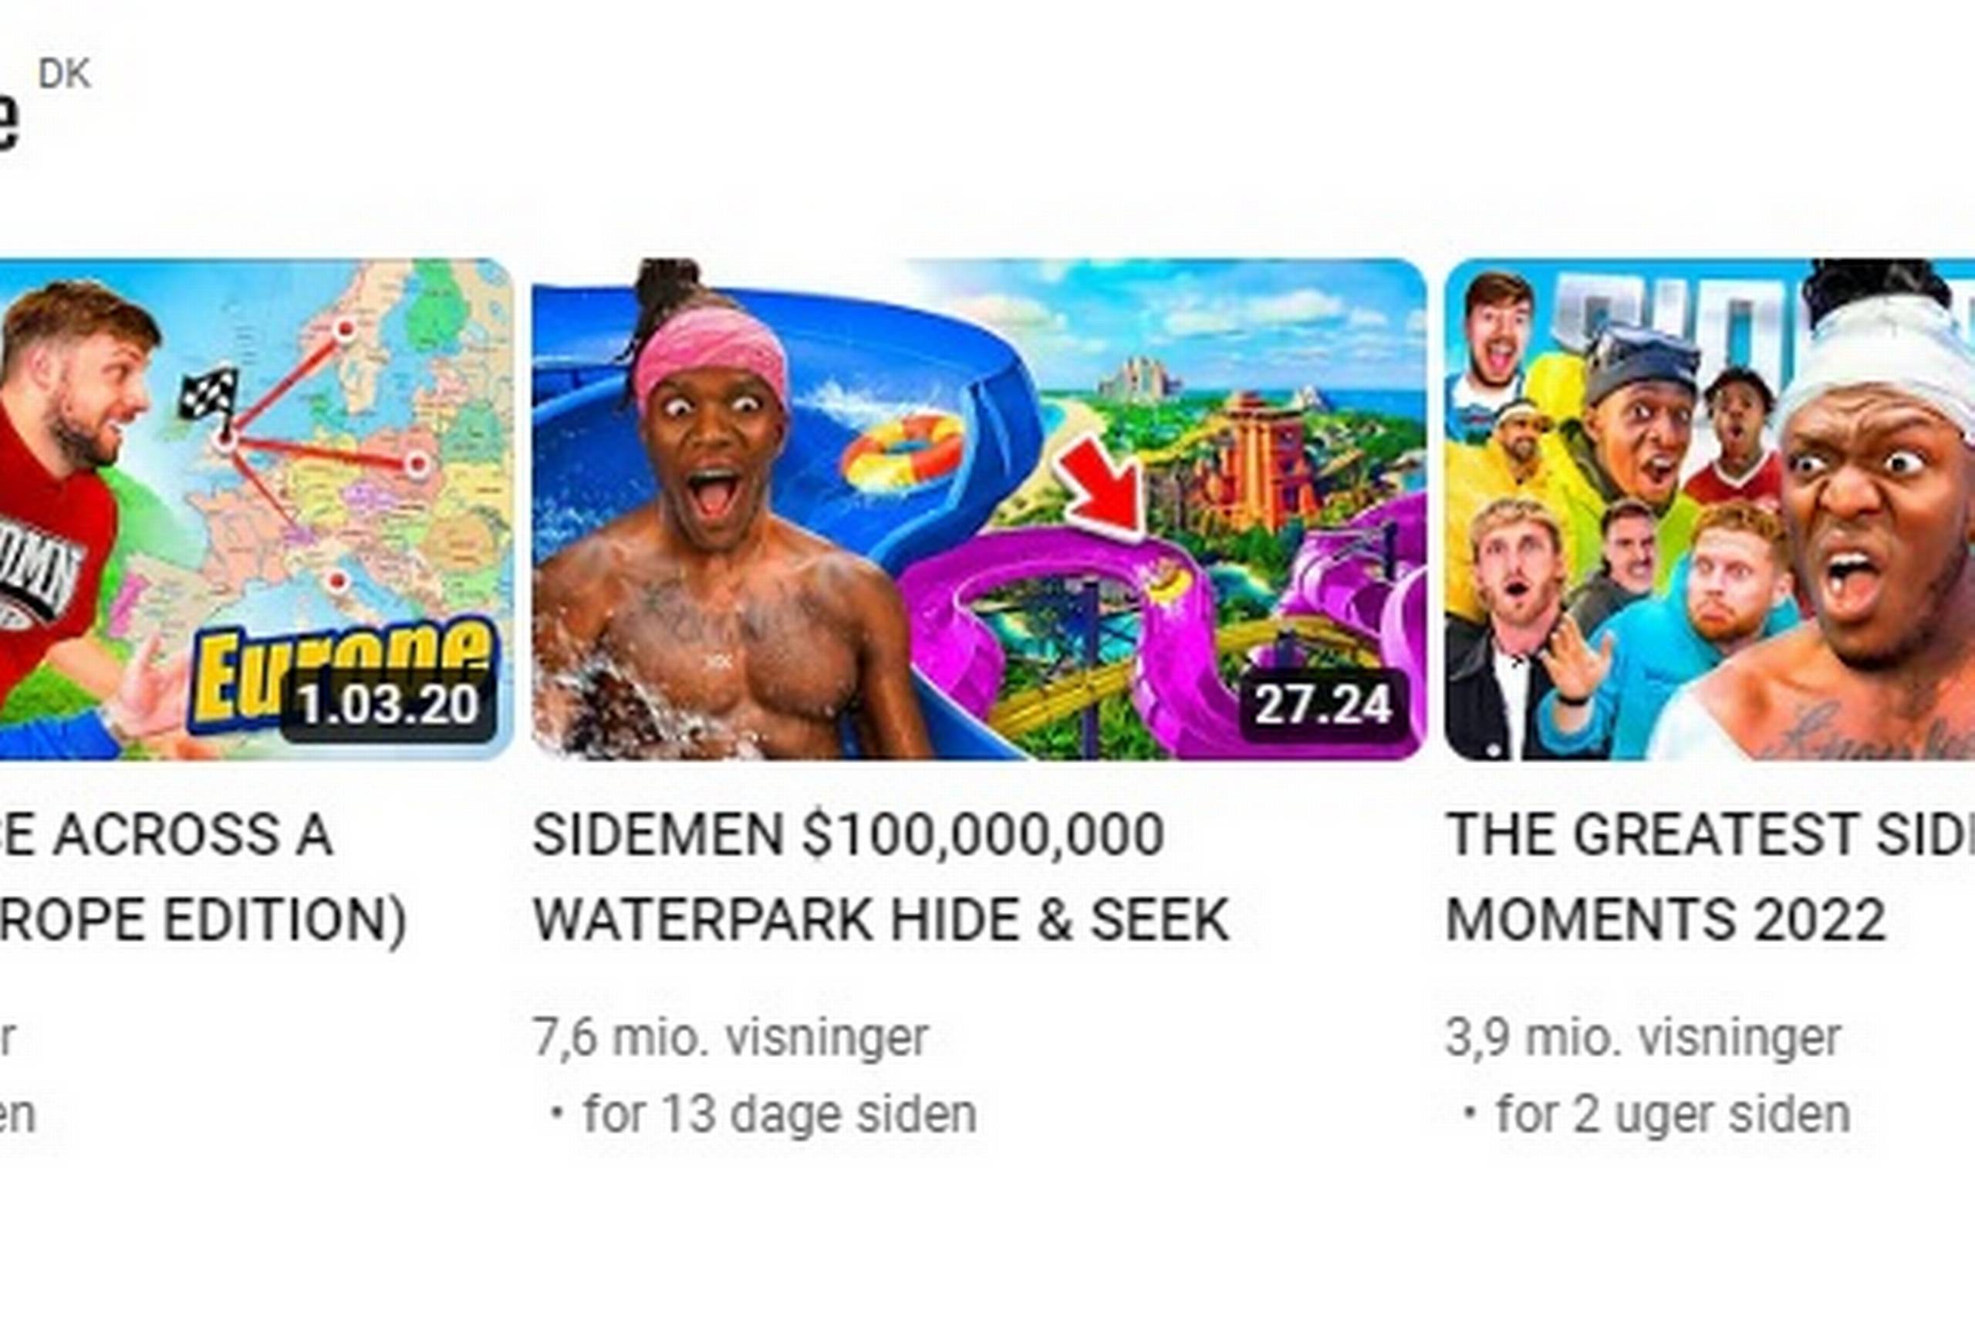Click the 1.03.20 duration badge
The width and height of the screenshot is (1975, 1317).
click(x=389, y=704)
